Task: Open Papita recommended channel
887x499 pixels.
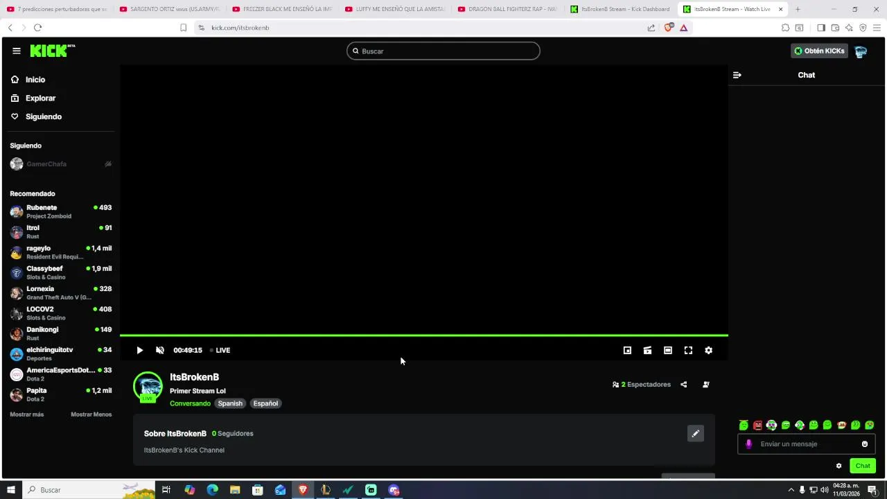Action: pos(61,394)
